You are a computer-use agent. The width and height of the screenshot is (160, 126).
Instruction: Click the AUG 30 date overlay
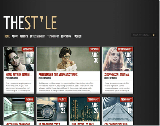(x=95, y=58)
